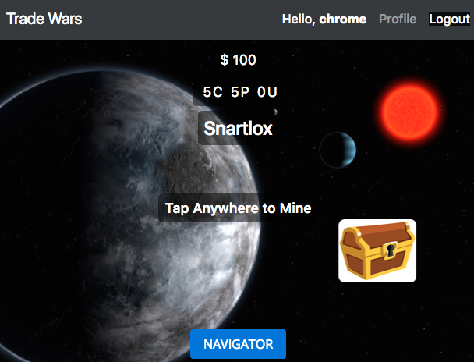Click the word Hello in the greeting
Image resolution: width=474 pixels, height=362 pixels.
[x=299, y=20]
